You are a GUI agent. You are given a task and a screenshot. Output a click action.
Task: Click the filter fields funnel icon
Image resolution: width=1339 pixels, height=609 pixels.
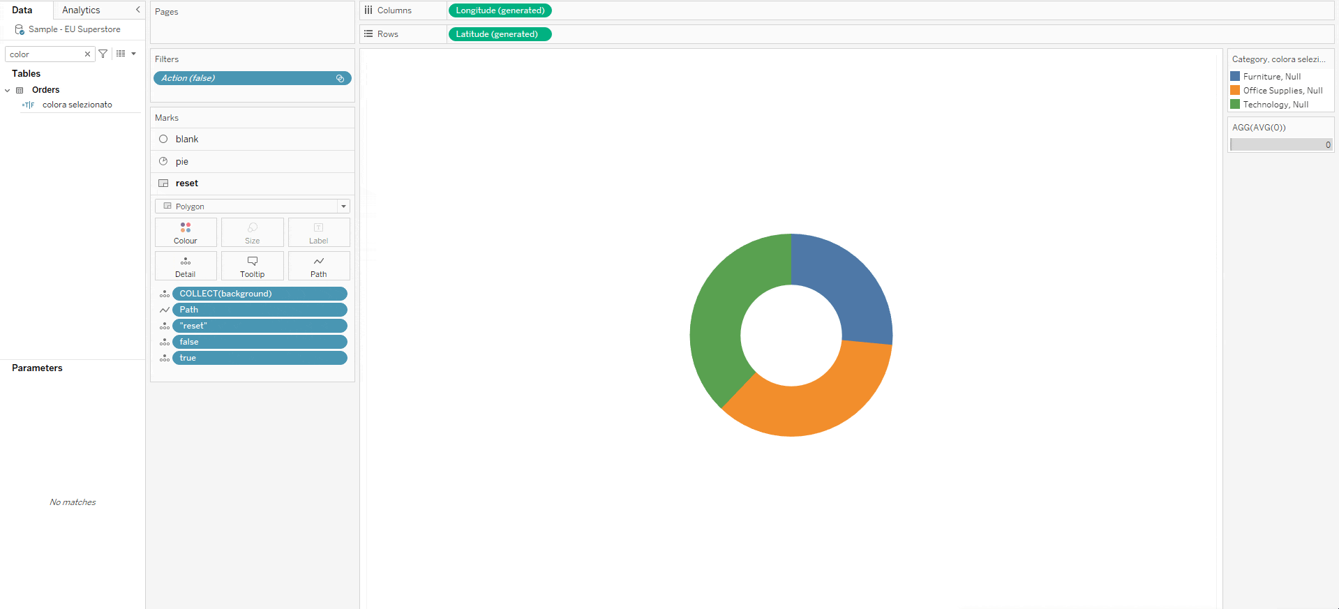coord(103,54)
